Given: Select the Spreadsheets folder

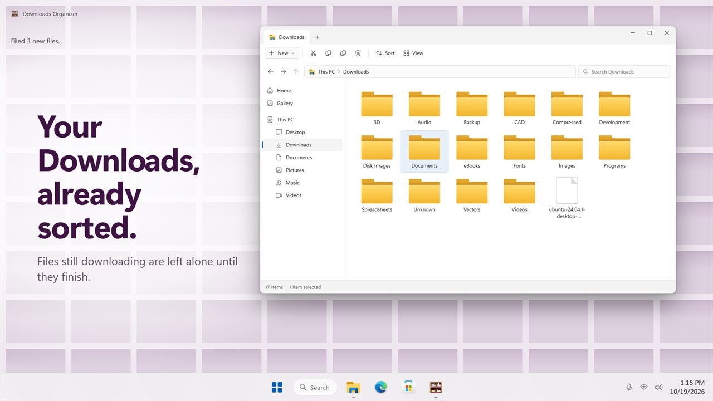Looking at the screenshot, I should pyautogui.click(x=377, y=195).
